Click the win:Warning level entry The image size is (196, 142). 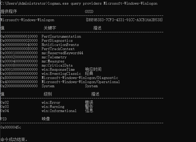(x=53, y=107)
